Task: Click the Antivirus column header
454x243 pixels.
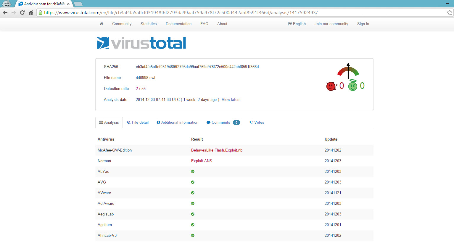Action: (106, 139)
